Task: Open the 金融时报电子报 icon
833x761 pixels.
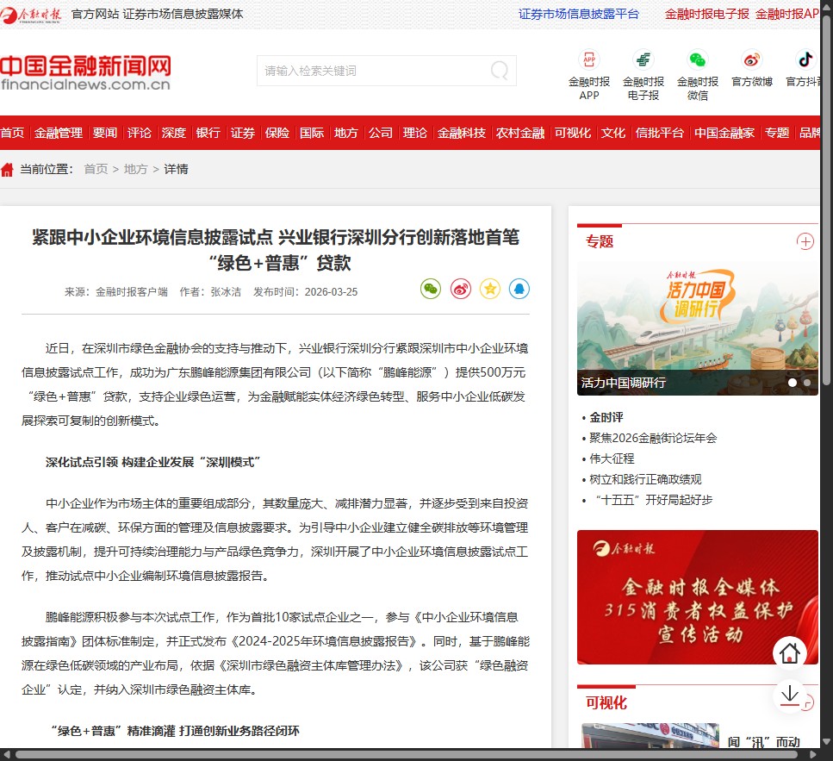Action: (x=643, y=59)
